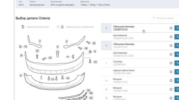
Task: Open info for part 1ZD807221E
Action: [x=171, y=46]
